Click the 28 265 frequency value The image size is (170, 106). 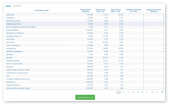coord(121,15)
